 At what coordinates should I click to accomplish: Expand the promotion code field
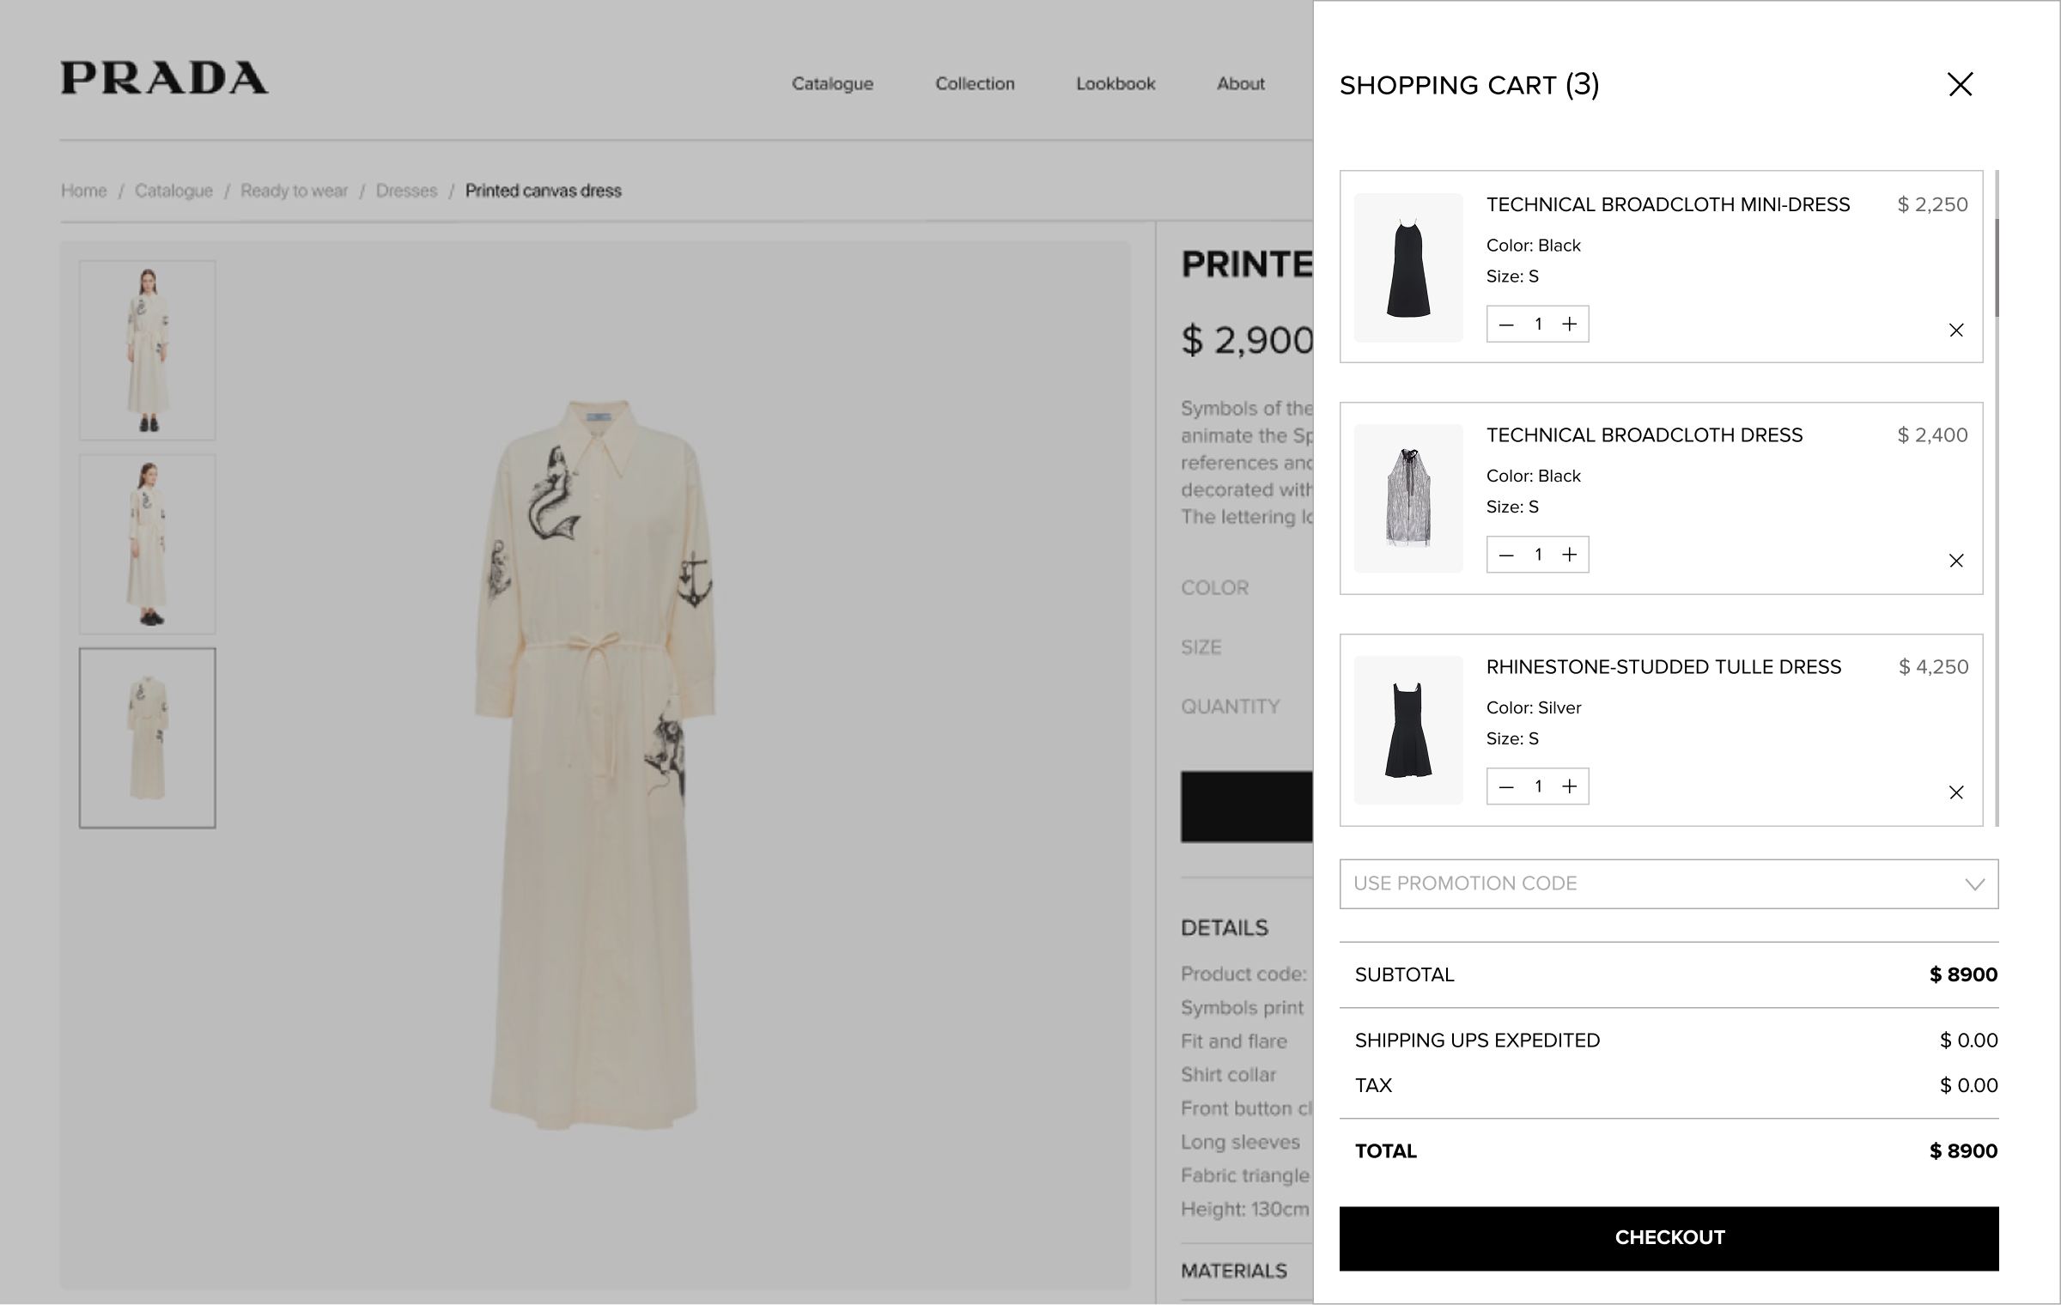[x=1666, y=883]
